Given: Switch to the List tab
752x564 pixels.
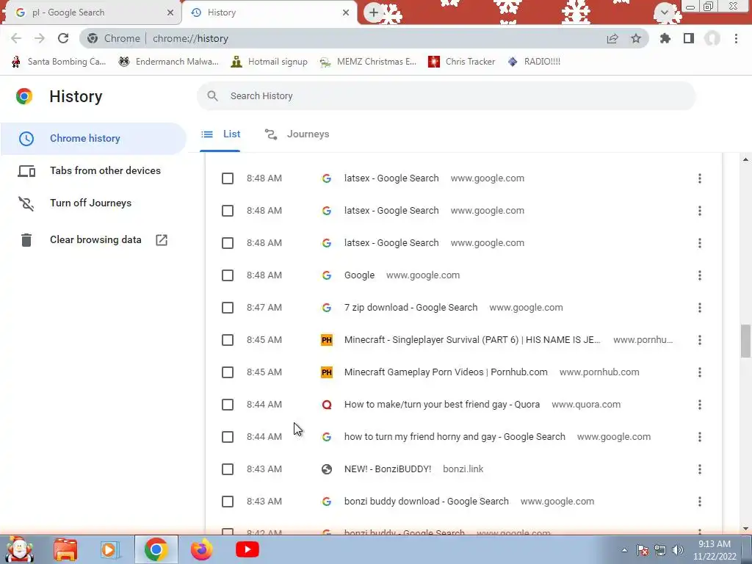Looking at the screenshot, I should tap(220, 134).
